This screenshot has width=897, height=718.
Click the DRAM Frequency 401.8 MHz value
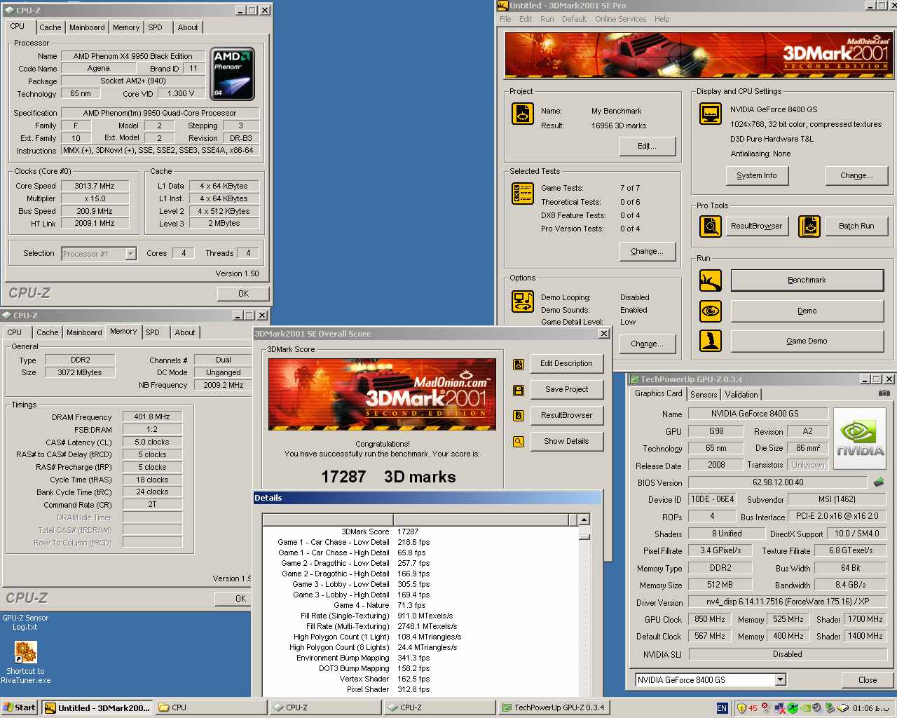(152, 416)
